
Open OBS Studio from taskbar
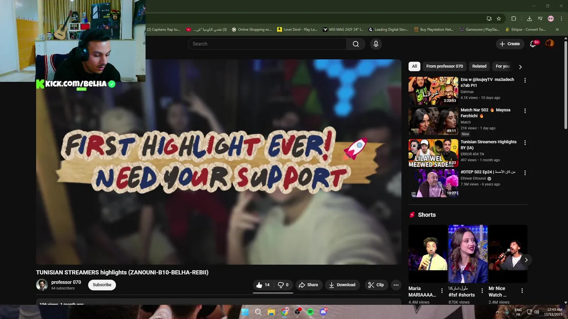[297, 312]
